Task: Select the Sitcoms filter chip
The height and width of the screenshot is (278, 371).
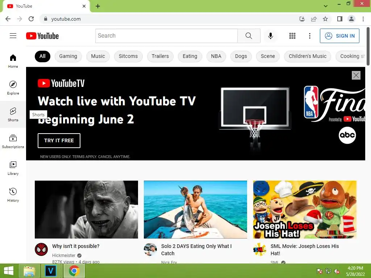Action: tap(128, 56)
